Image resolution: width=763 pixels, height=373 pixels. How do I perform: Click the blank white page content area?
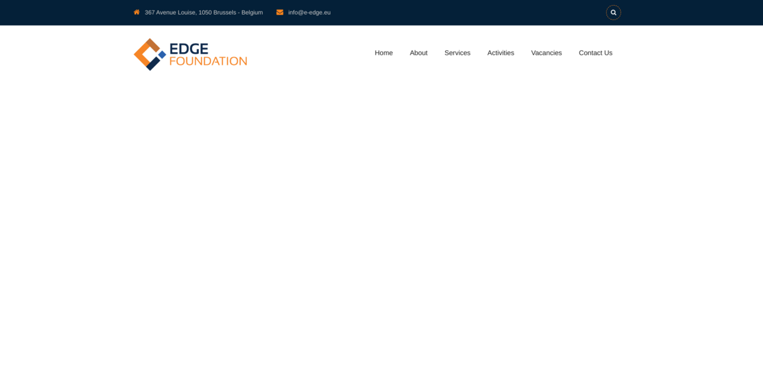coord(381,222)
